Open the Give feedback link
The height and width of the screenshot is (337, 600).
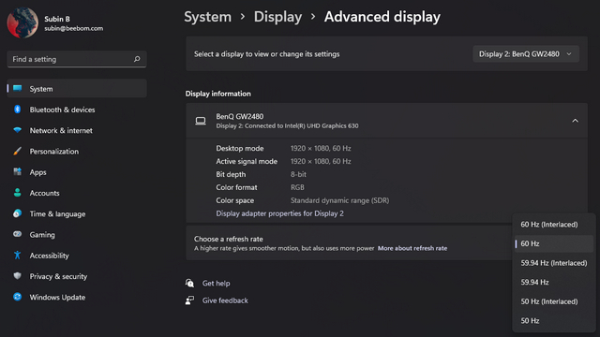[x=225, y=300]
